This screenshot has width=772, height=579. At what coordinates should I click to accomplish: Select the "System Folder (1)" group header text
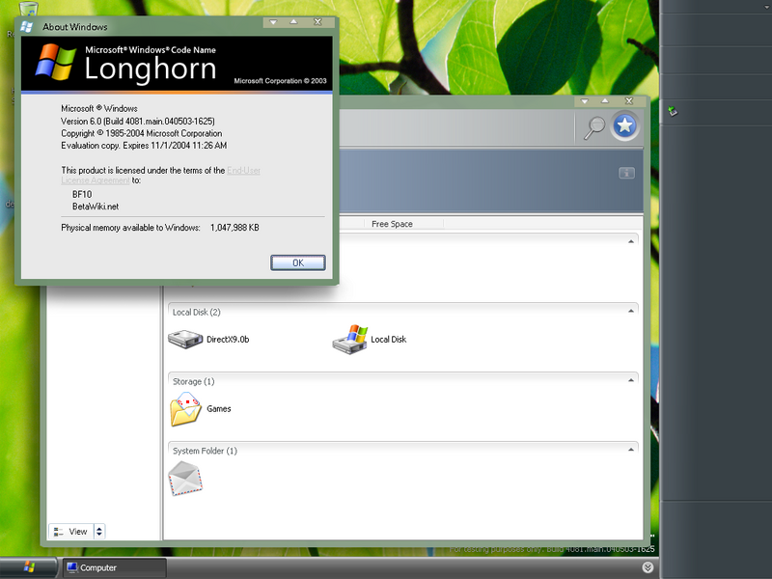click(205, 451)
